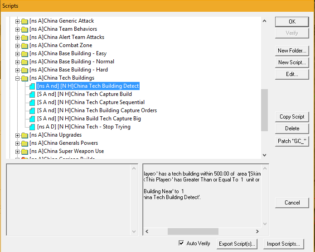Click the China Tech Capture Build script icon

(x=32, y=94)
